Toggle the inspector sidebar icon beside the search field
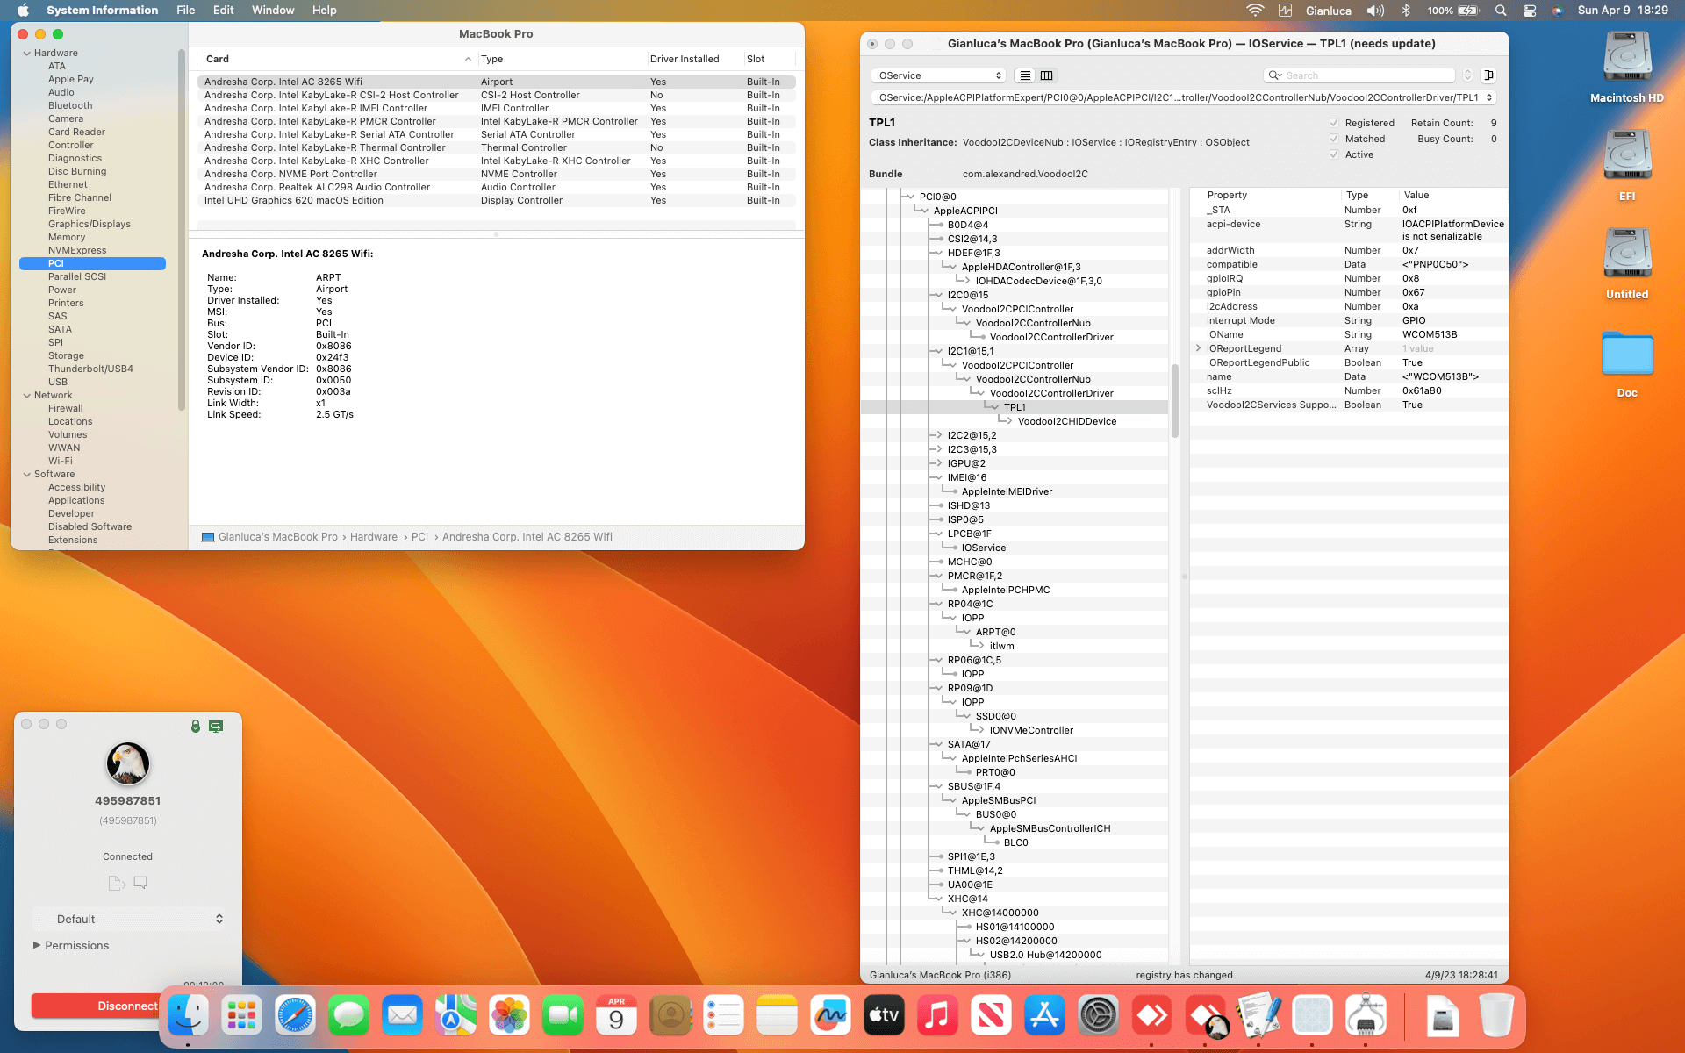 (x=1488, y=75)
